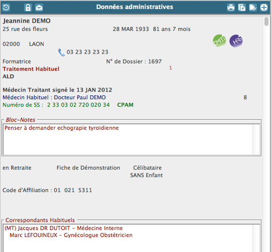Click Médecin Habituel Docteur Paul DEMO

pos(54,97)
